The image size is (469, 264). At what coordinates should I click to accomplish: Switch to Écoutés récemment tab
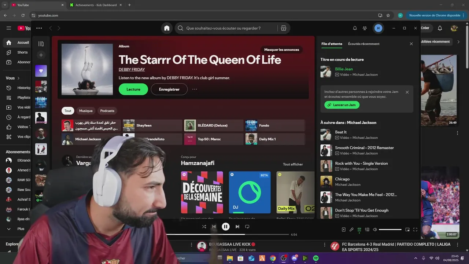click(364, 44)
